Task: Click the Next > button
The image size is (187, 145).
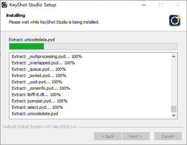Action: click(136, 136)
